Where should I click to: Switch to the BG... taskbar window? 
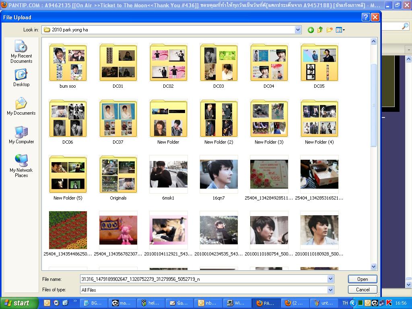pyautogui.click(x=93, y=303)
